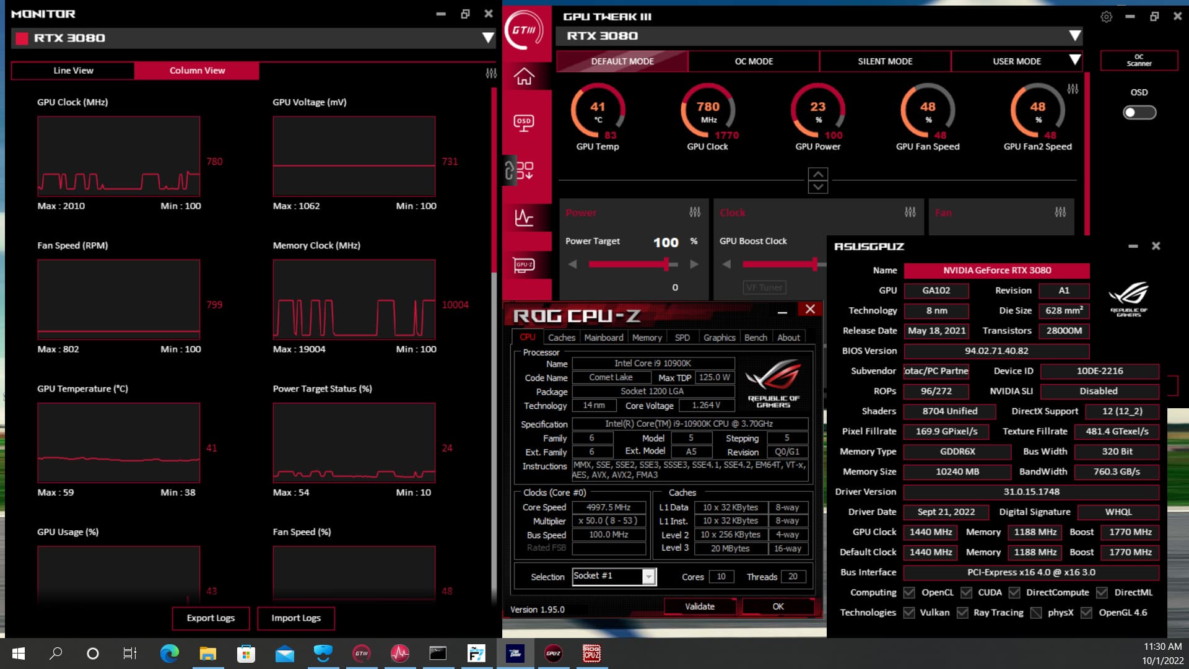Open CPU-Z Caches tab

click(x=561, y=338)
